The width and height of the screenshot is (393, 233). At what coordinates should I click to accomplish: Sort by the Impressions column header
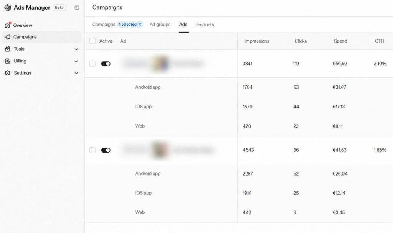(x=257, y=41)
